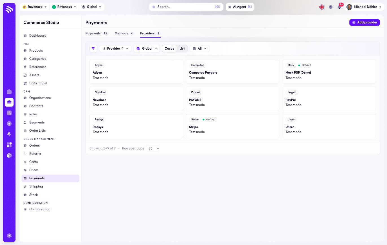Click the round pin icon below the bar chart
Viewport: 387px width, 245px height.
click(9, 123)
